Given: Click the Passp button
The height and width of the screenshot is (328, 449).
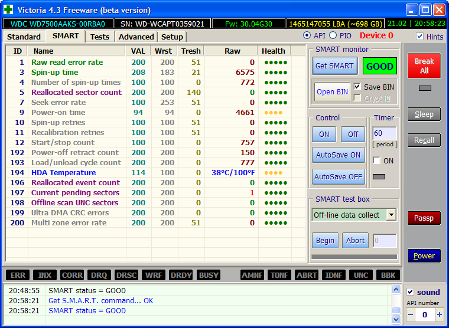Looking at the screenshot, I should click(424, 218).
